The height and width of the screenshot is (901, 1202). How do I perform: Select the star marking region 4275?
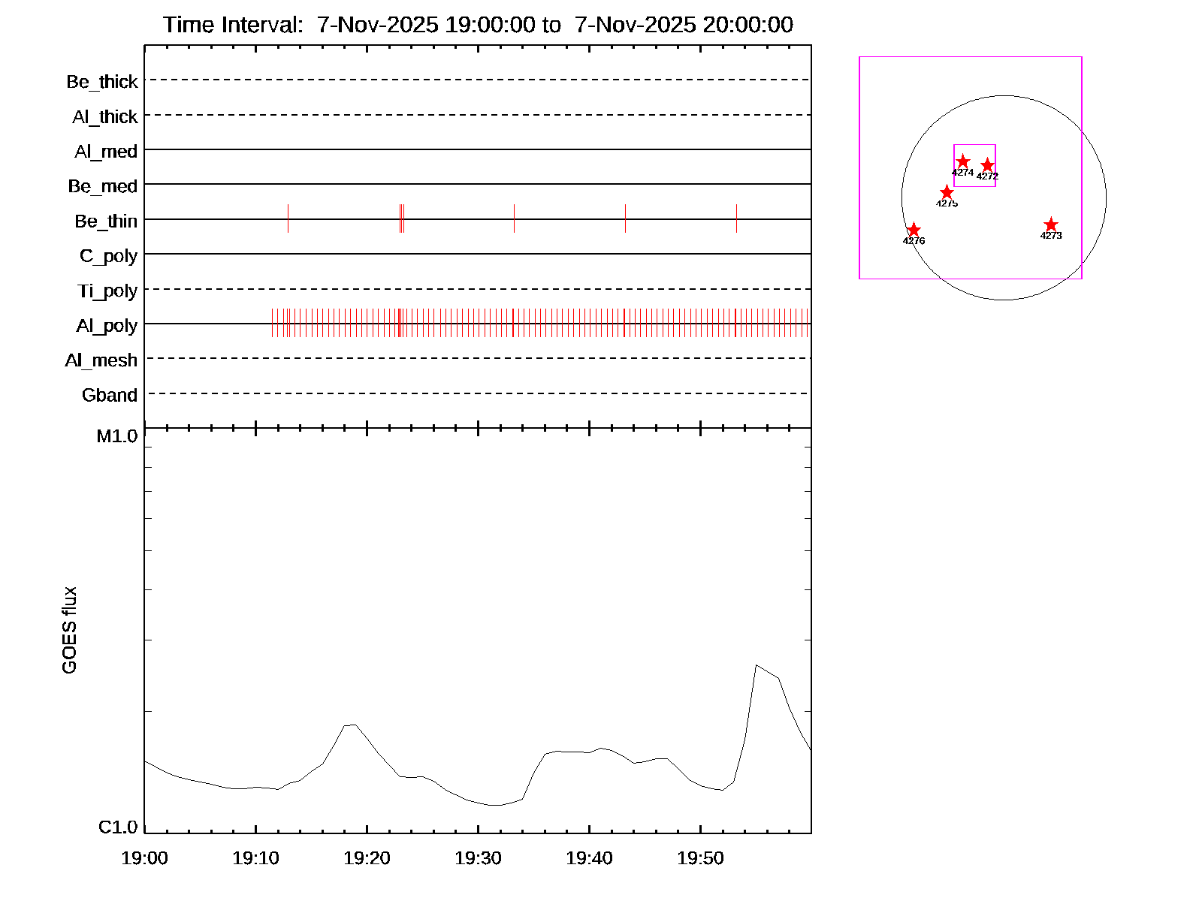[x=947, y=193]
